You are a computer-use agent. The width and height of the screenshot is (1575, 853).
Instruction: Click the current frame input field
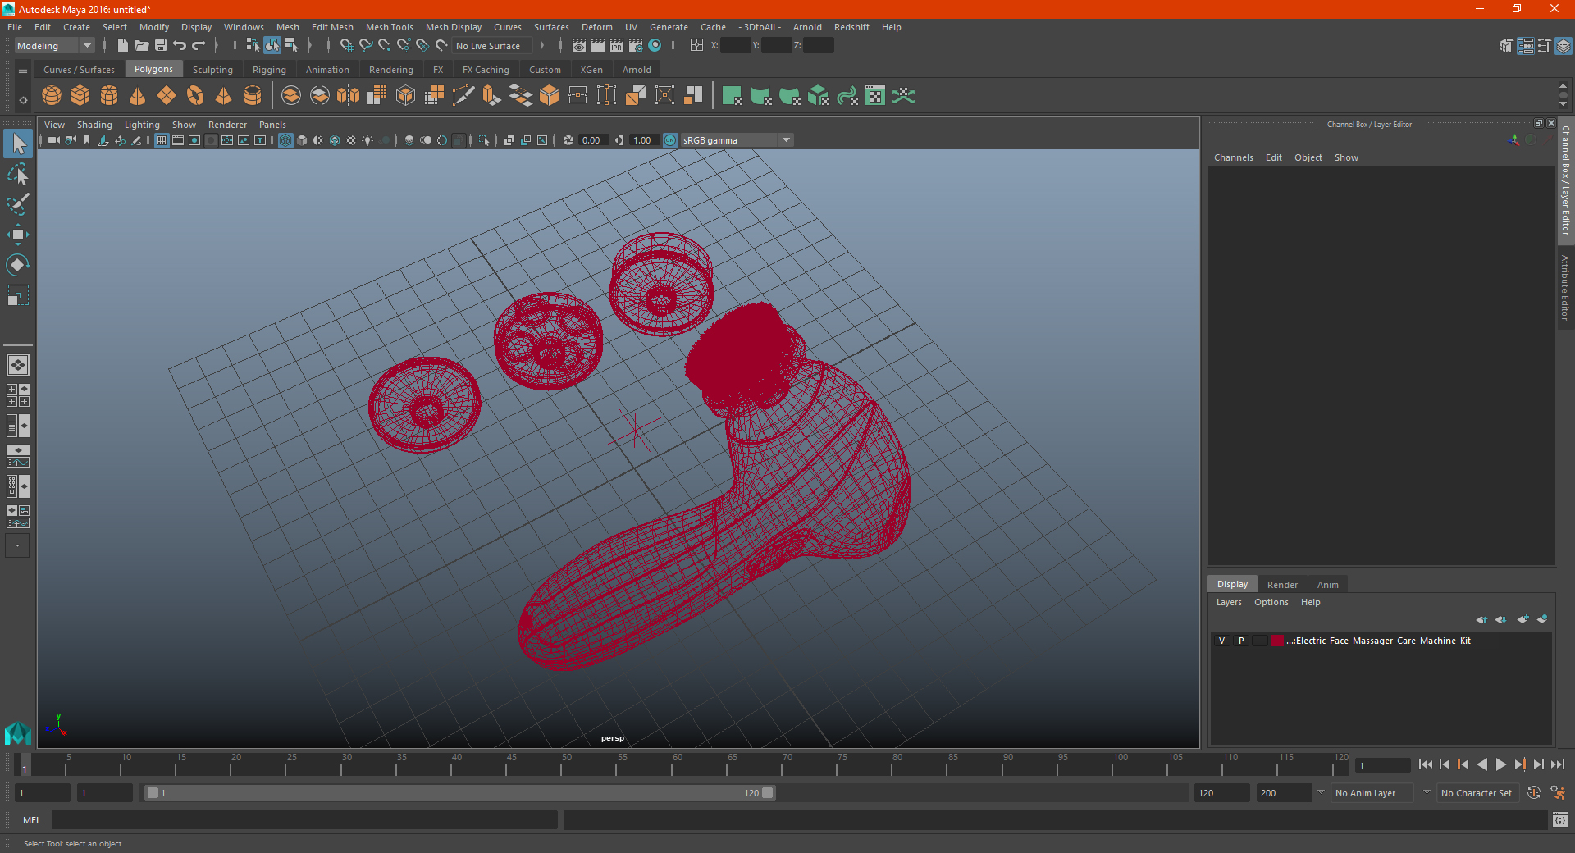click(1383, 765)
